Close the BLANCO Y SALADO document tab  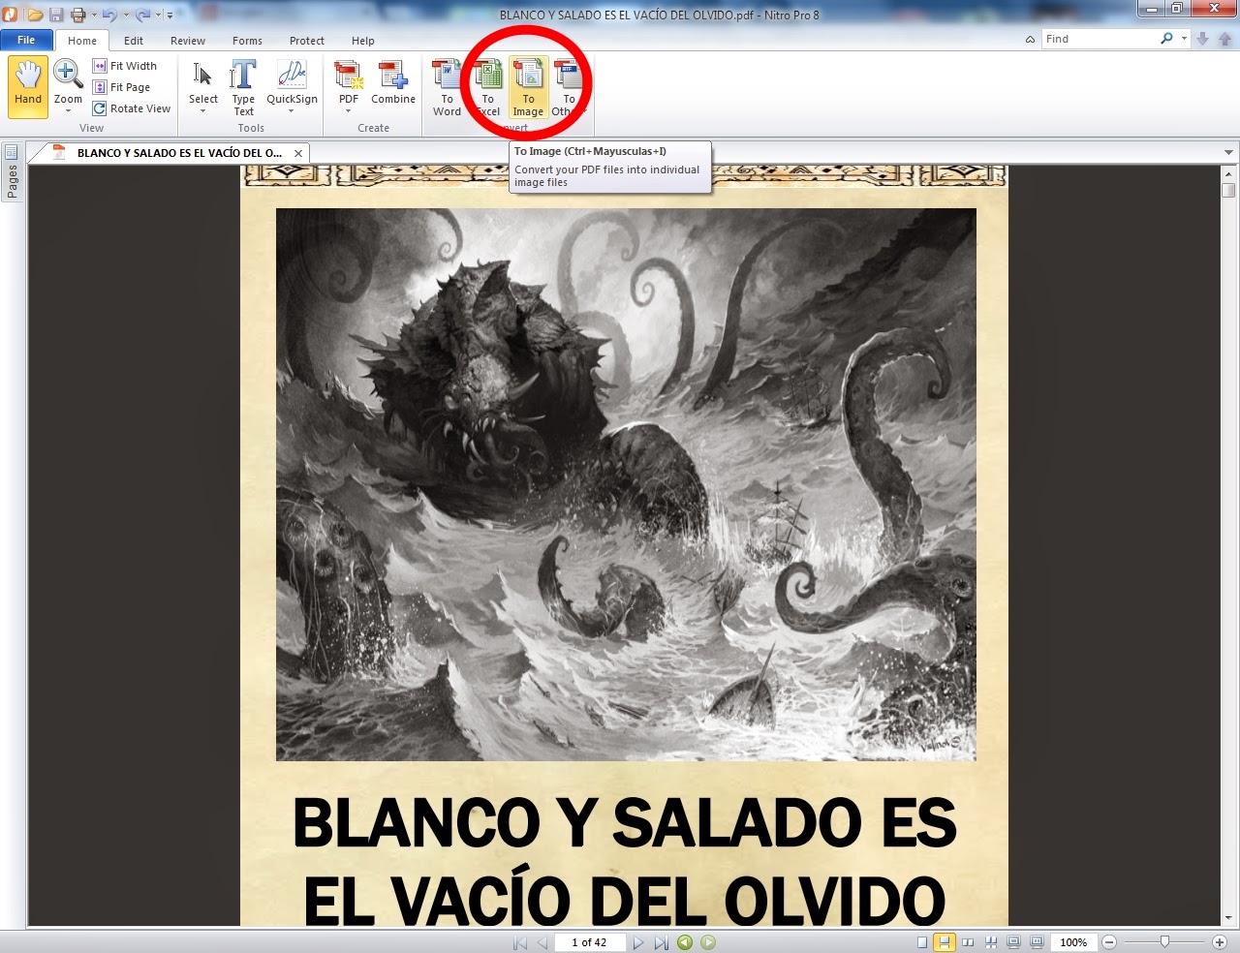click(x=298, y=153)
